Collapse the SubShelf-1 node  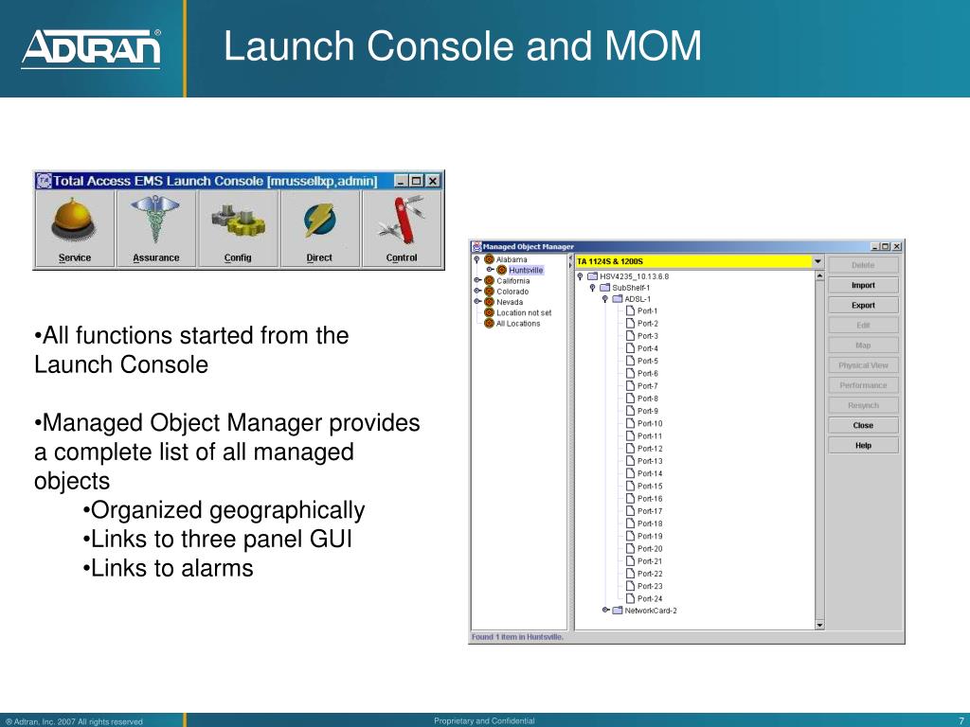593,288
